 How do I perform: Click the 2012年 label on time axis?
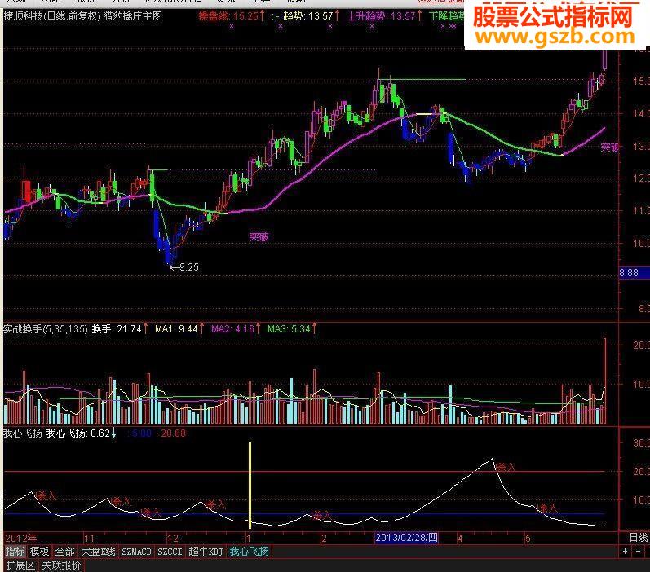20,538
